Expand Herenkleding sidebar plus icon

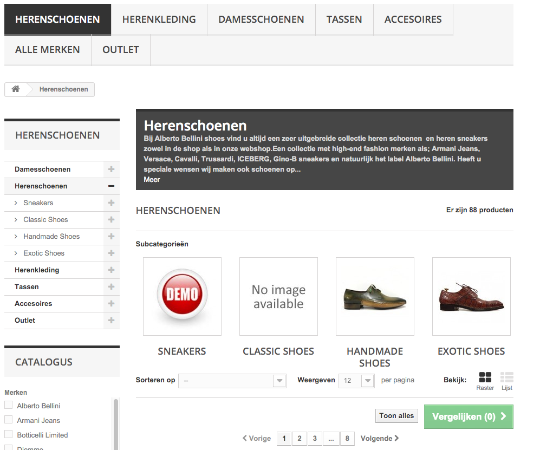[111, 270]
